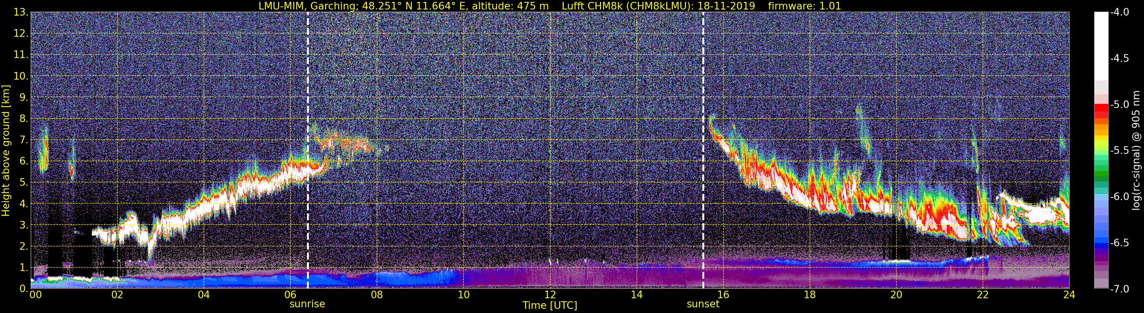Click the height axis tick label '11'

(21, 55)
